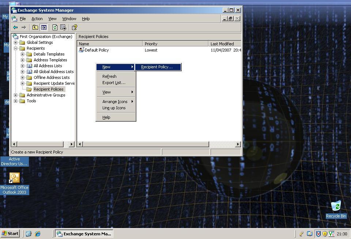The width and height of the screenshot is (351, 239).
Task: Click the taskbar clock showing 21:30
Action: point(342,234)
